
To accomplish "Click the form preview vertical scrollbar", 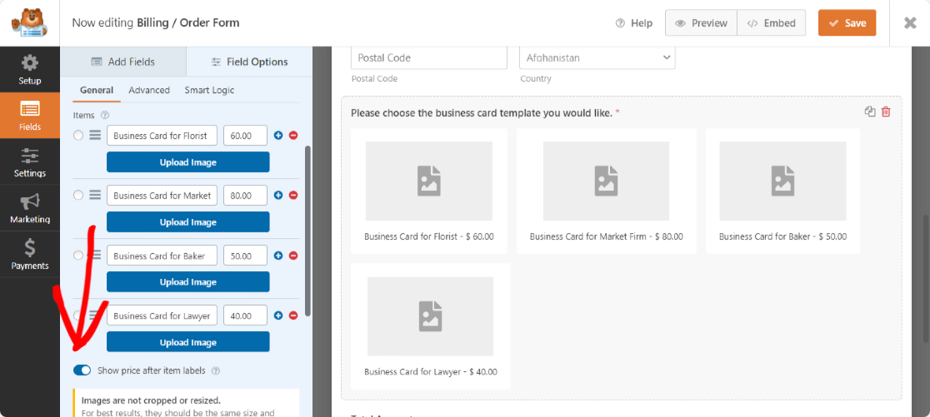I will tap(927, 278).
